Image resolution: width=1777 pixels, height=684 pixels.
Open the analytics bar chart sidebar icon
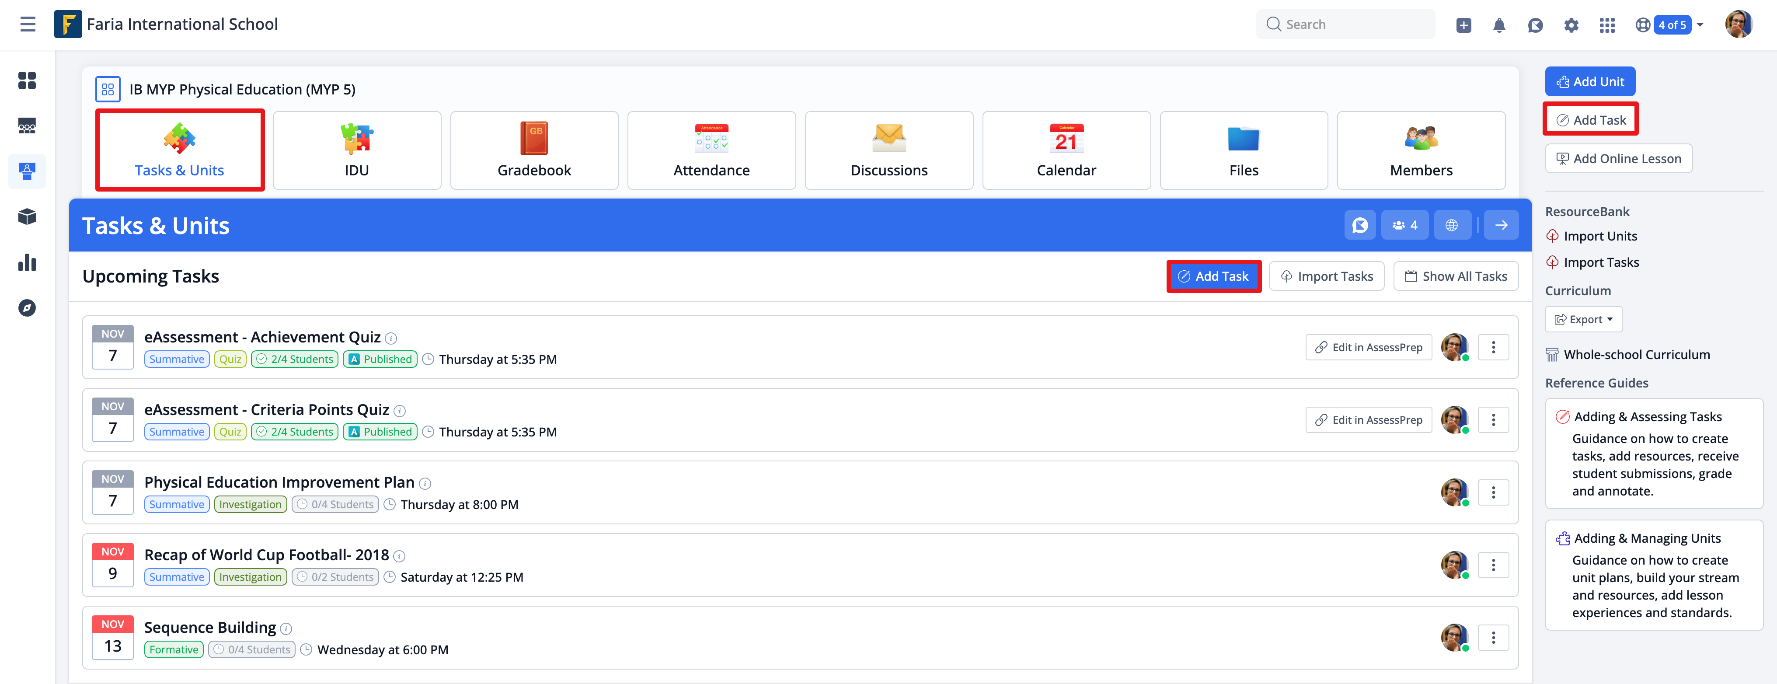27,263
